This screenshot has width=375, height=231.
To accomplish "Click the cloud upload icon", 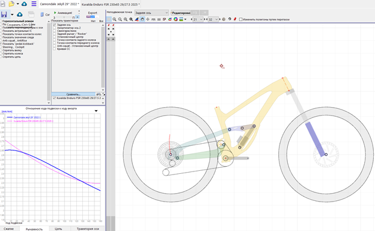I will [20, 14].
